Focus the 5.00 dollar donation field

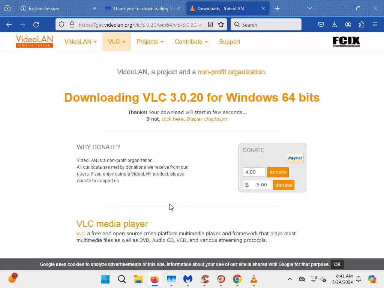pyautogui.click(x=257, y=184)
